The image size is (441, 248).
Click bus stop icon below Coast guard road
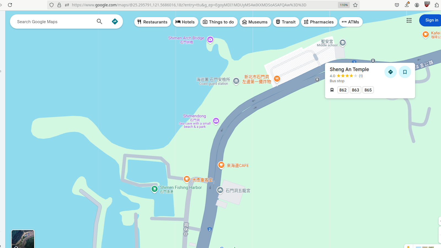(317, 79)
